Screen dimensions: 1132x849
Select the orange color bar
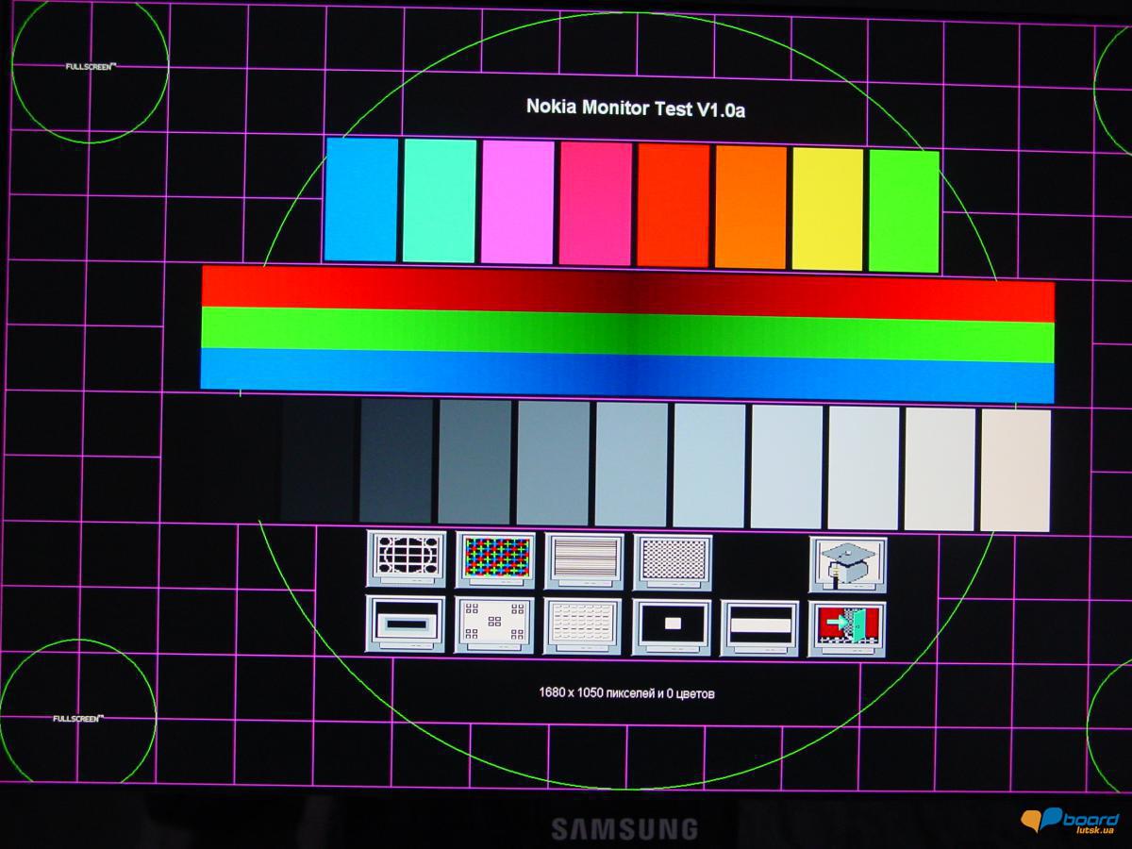click(751, 207)
